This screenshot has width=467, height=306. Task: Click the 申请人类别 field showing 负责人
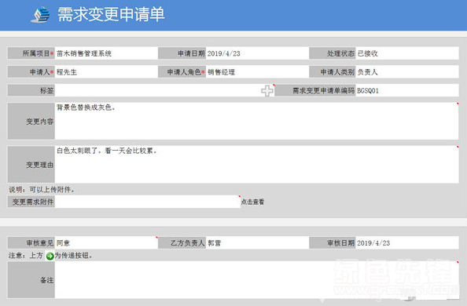[x=407, y=72]
